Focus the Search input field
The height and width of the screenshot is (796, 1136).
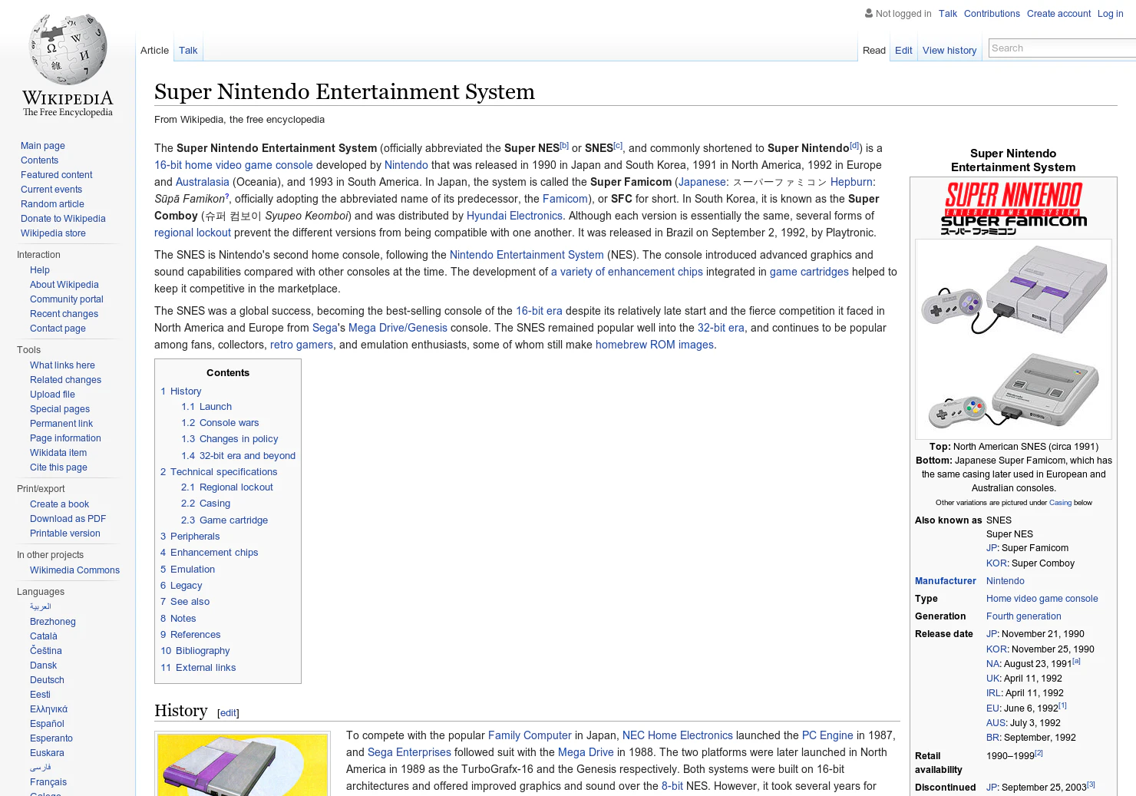(x=1062, y=48)
